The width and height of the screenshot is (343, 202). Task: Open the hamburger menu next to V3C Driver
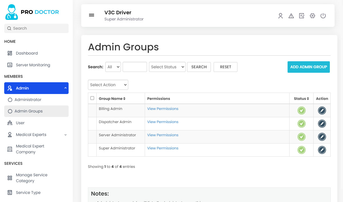click(x=92, y=15)
